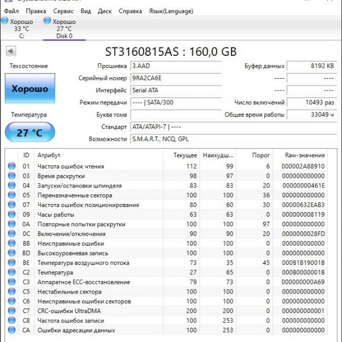This screenshot has width=342, height=342.
Task: Click the transfer mode field SATA/300
Action: point(176,103)
